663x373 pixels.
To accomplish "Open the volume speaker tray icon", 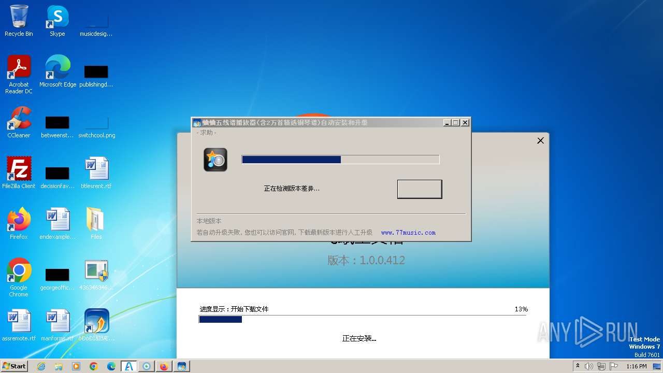I will coord(589,366).
